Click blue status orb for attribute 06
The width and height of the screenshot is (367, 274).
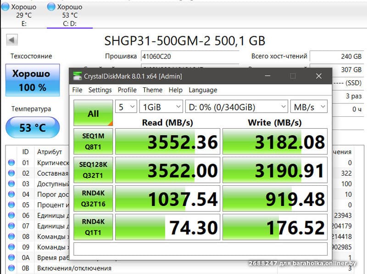click(11, 215)
